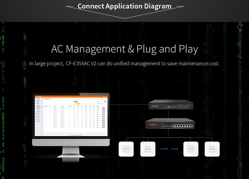Image resolution: width=249 pixels, height=179 pixels.
Task: Toggle the select-all checkbox in the table header
Action: tap(46, 106)
